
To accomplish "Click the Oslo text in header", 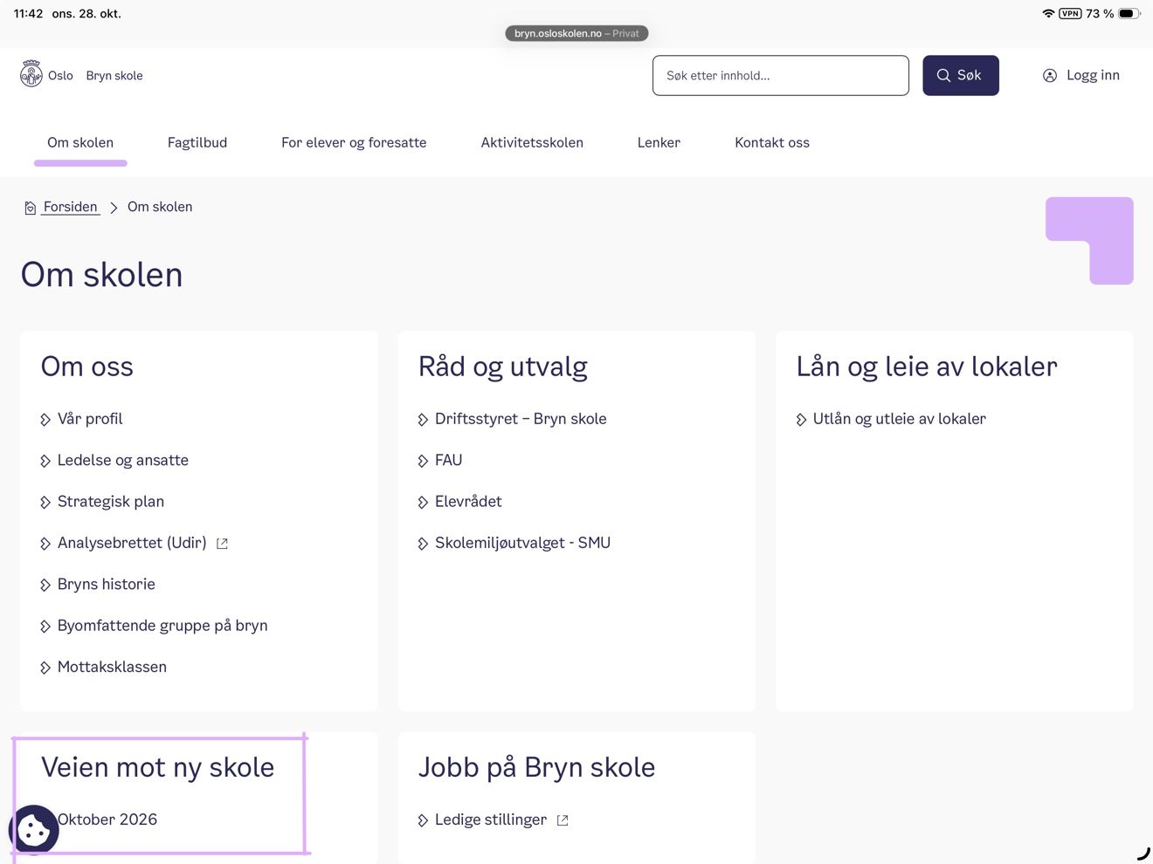I will (60, 76).
